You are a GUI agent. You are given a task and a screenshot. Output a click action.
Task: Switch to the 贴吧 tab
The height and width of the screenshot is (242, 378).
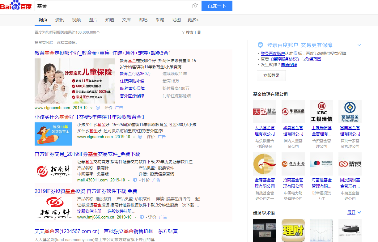click(143, 20)
